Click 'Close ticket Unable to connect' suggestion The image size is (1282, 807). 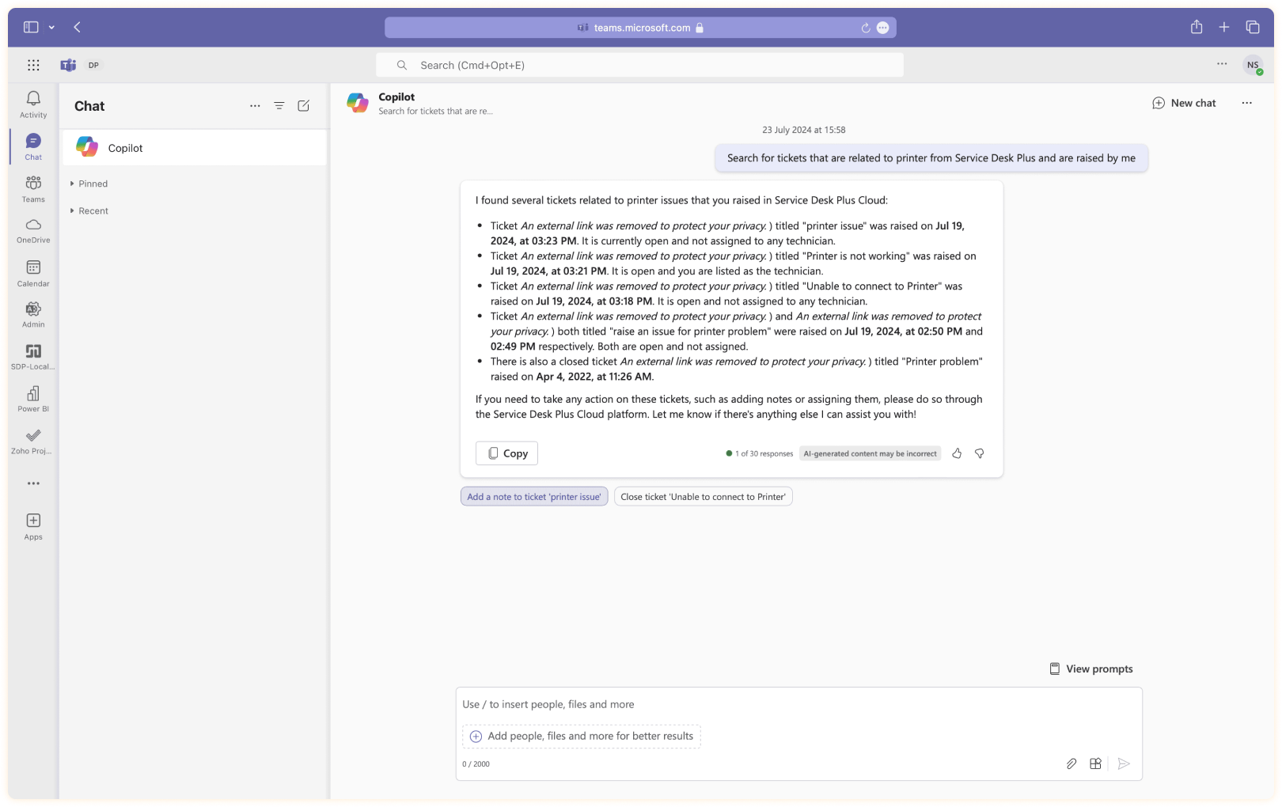coord(703,497)
